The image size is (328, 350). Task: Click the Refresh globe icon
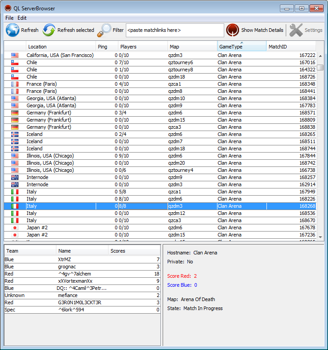[13, 30]
